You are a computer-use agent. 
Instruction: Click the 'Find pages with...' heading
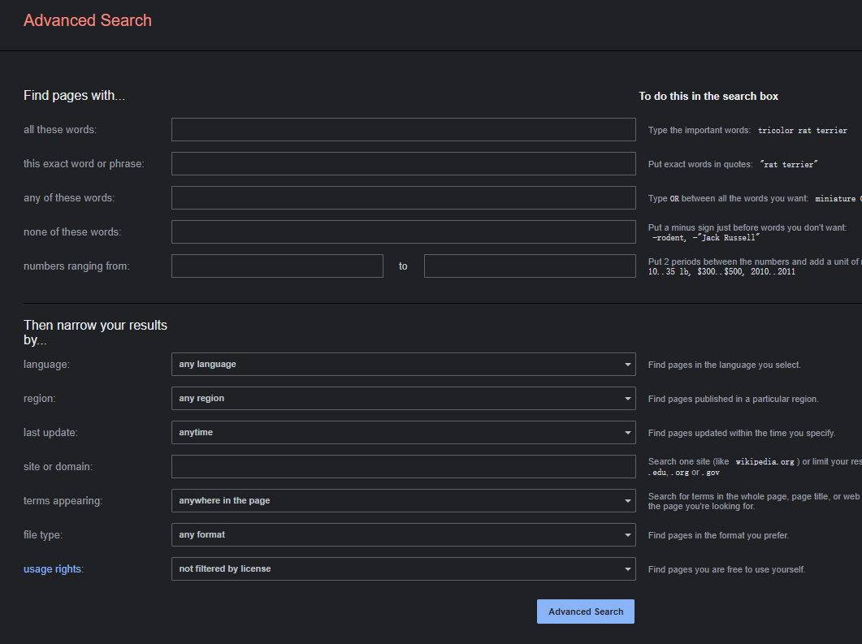[74, 96]
